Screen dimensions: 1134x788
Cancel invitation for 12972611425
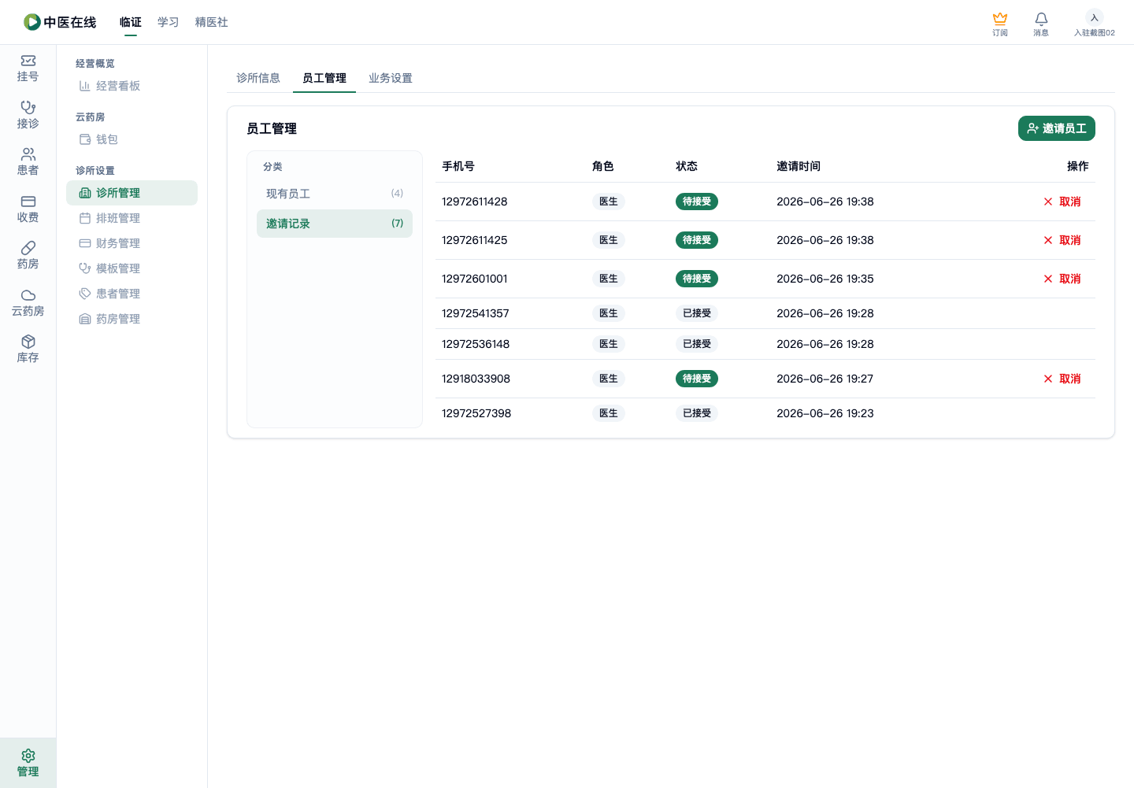pos(1062,240)
